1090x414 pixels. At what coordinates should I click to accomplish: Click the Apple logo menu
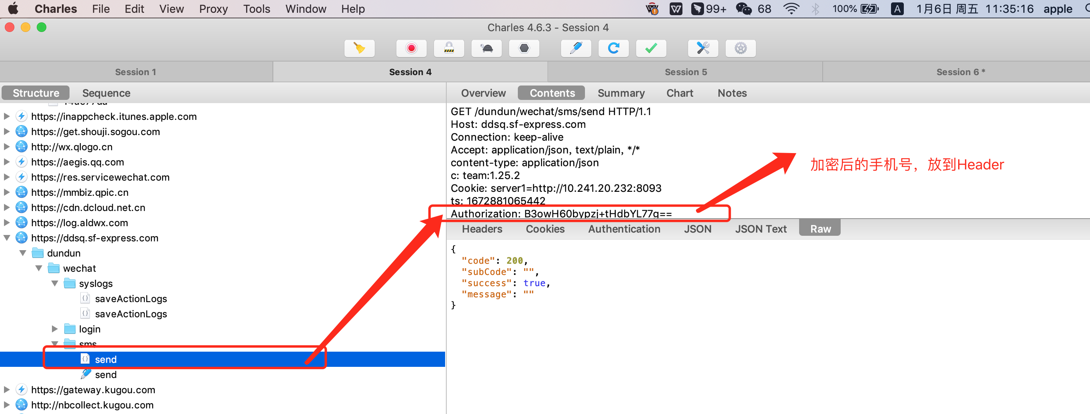[14, 9]
